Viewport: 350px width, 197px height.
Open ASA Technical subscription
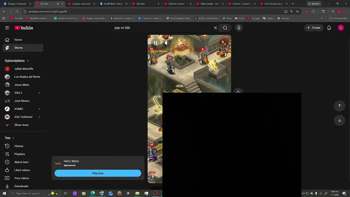(x=23, y=117)
